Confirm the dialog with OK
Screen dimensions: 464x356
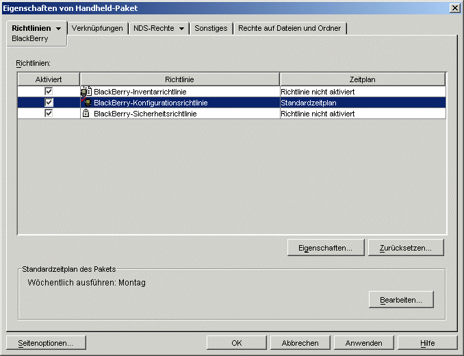tap(236, 343)
